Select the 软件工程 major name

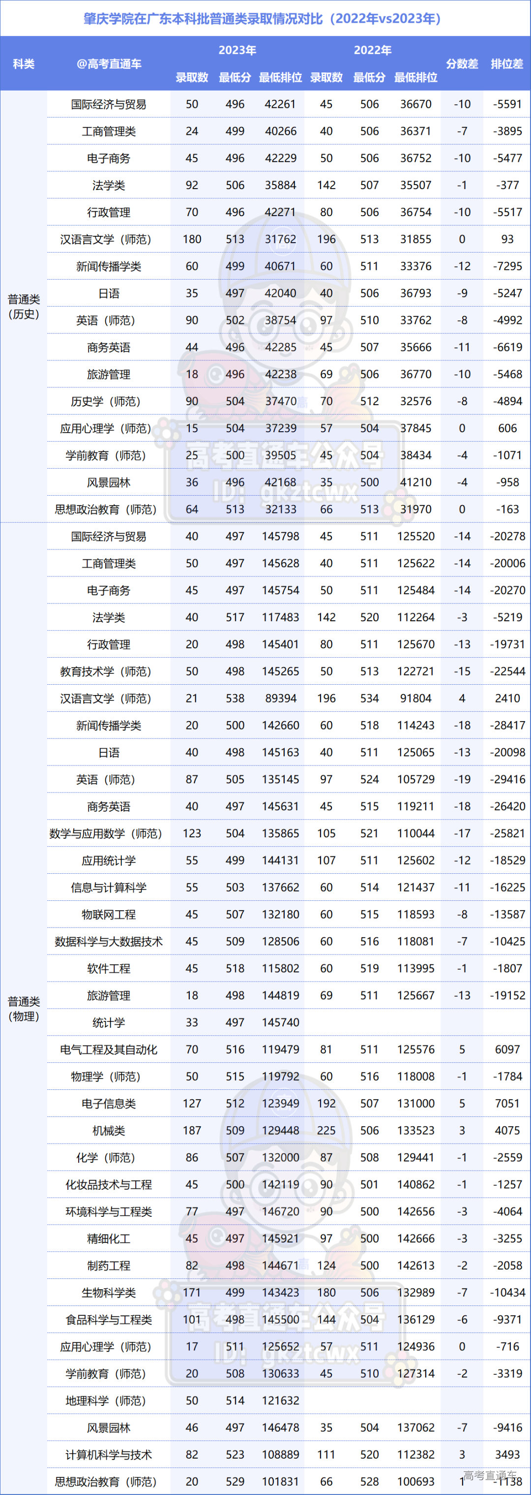[x=108, y=969]
